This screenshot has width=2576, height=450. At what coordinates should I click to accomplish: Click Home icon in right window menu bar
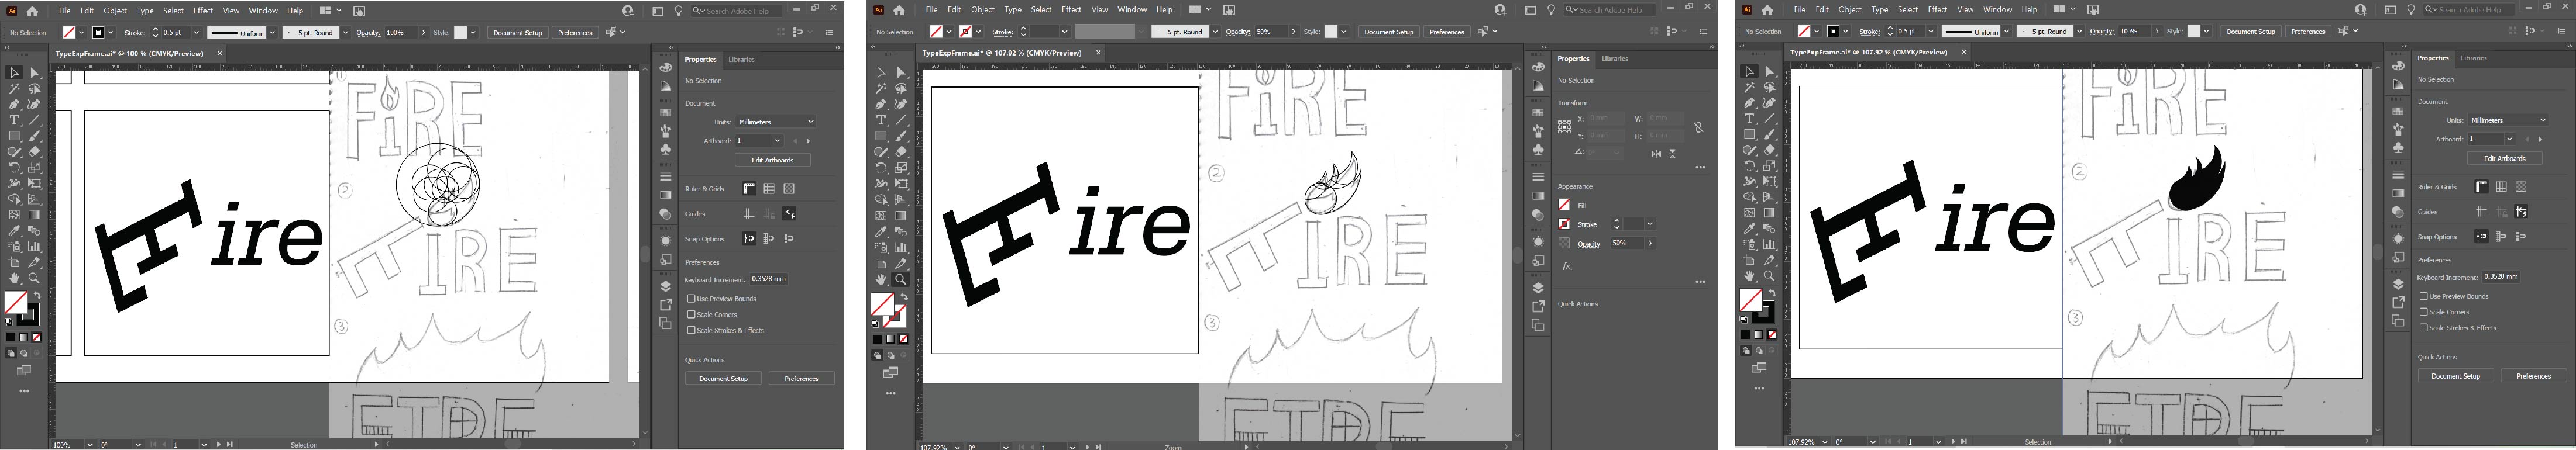pyautogui.click(x=1767, y=10)
